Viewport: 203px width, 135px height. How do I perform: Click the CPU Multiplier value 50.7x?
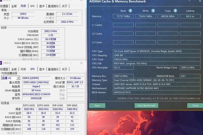123,67
